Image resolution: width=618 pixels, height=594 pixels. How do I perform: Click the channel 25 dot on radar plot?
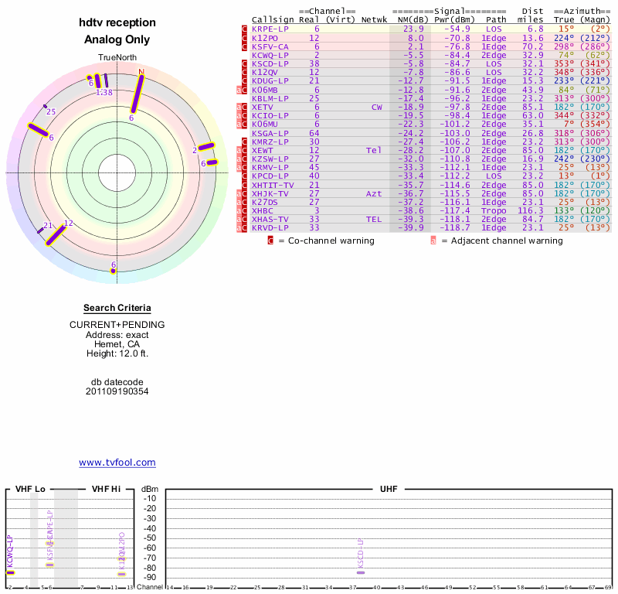[45, 106]
